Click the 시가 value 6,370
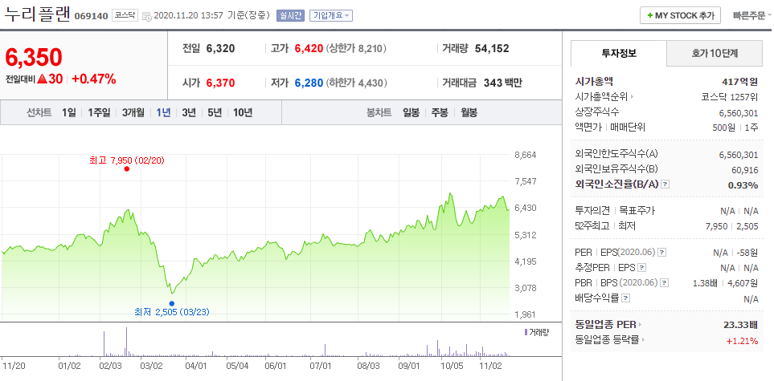The width and height of the screenshot is (774, 381). click(x=221, y=83)
